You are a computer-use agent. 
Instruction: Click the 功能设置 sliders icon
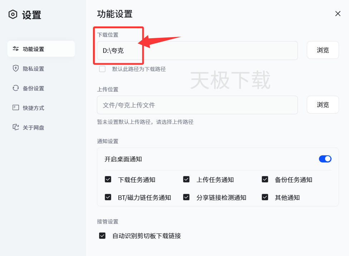point(16,49)
